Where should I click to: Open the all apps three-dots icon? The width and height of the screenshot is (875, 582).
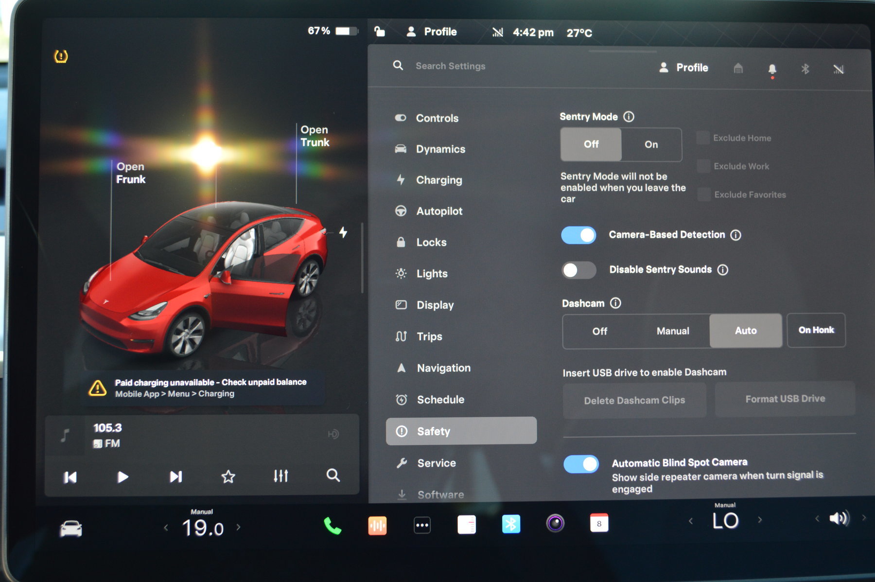422,525
